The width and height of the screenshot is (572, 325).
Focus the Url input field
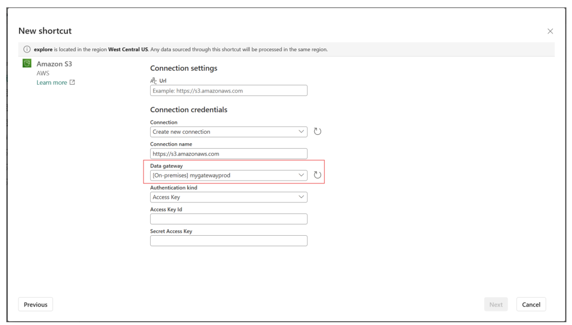228,91
